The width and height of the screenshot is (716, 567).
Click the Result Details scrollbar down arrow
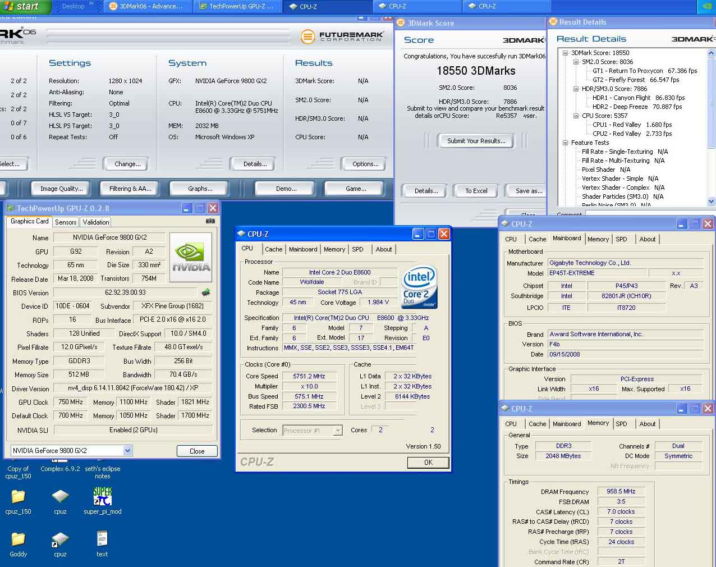[712, 201]
